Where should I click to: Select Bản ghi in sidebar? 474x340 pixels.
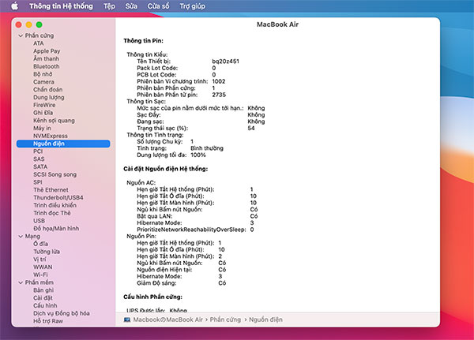pos(43,290)
